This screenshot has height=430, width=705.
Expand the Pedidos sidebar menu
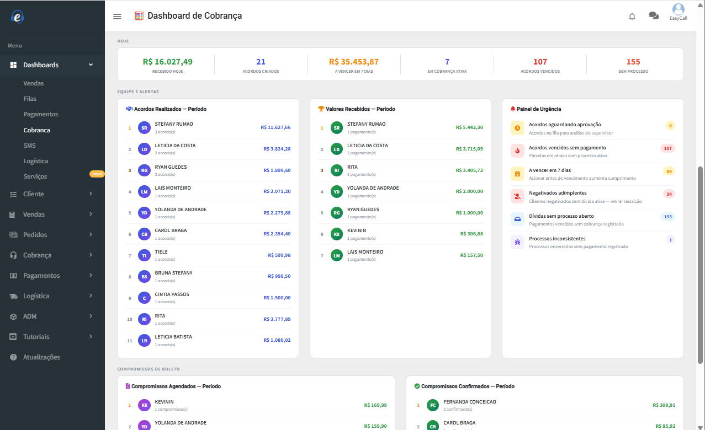click(52, 235)
